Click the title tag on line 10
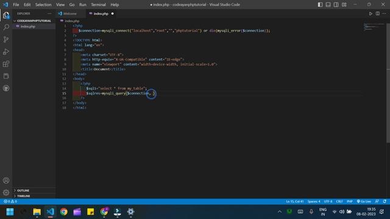The height and width of the screenshot is (219, 390). (103, 69)
